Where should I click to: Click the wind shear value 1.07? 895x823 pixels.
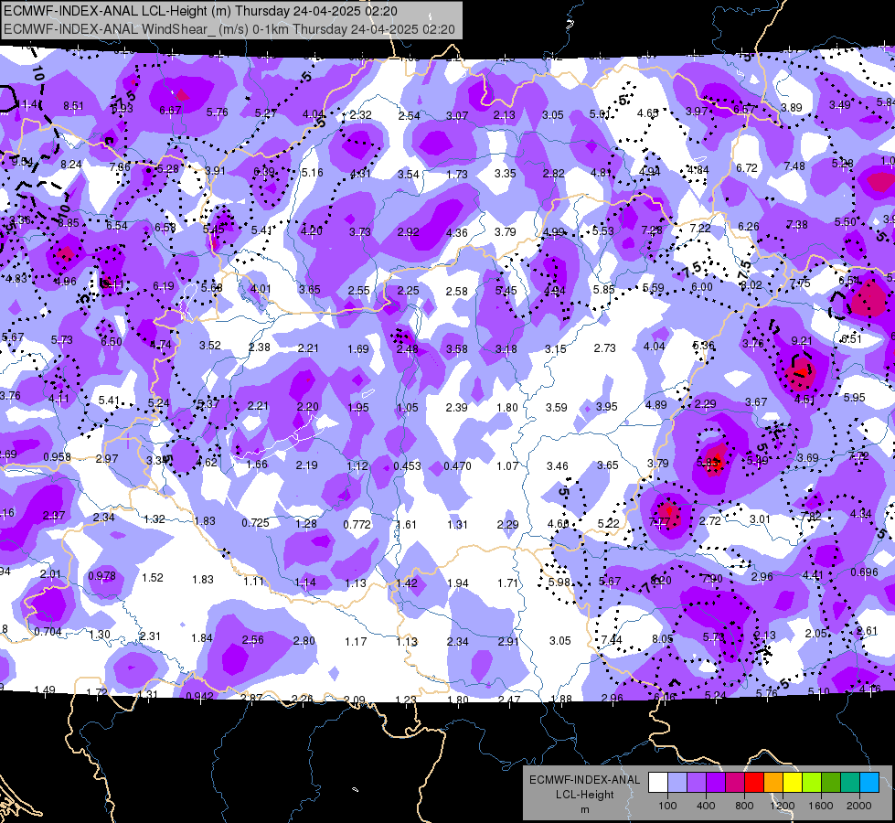507,466
